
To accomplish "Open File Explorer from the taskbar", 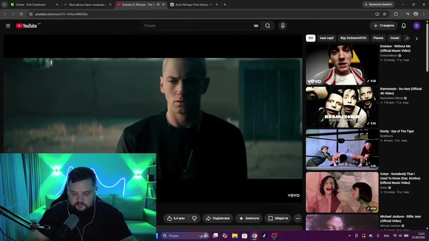I will click(x=235, y=236).
